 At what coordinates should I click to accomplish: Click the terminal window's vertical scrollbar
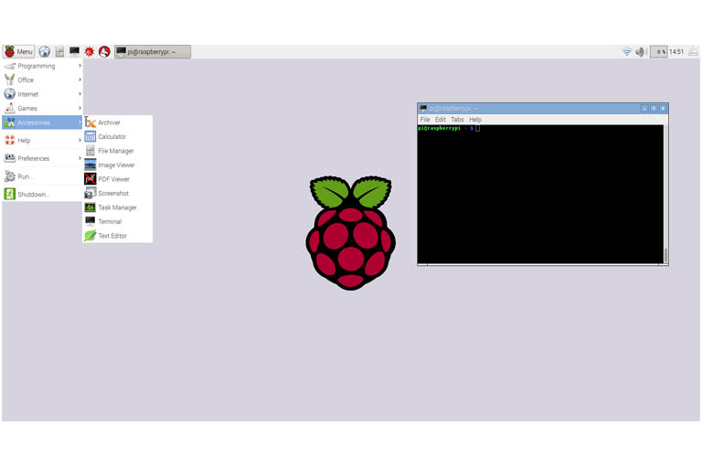665,194
